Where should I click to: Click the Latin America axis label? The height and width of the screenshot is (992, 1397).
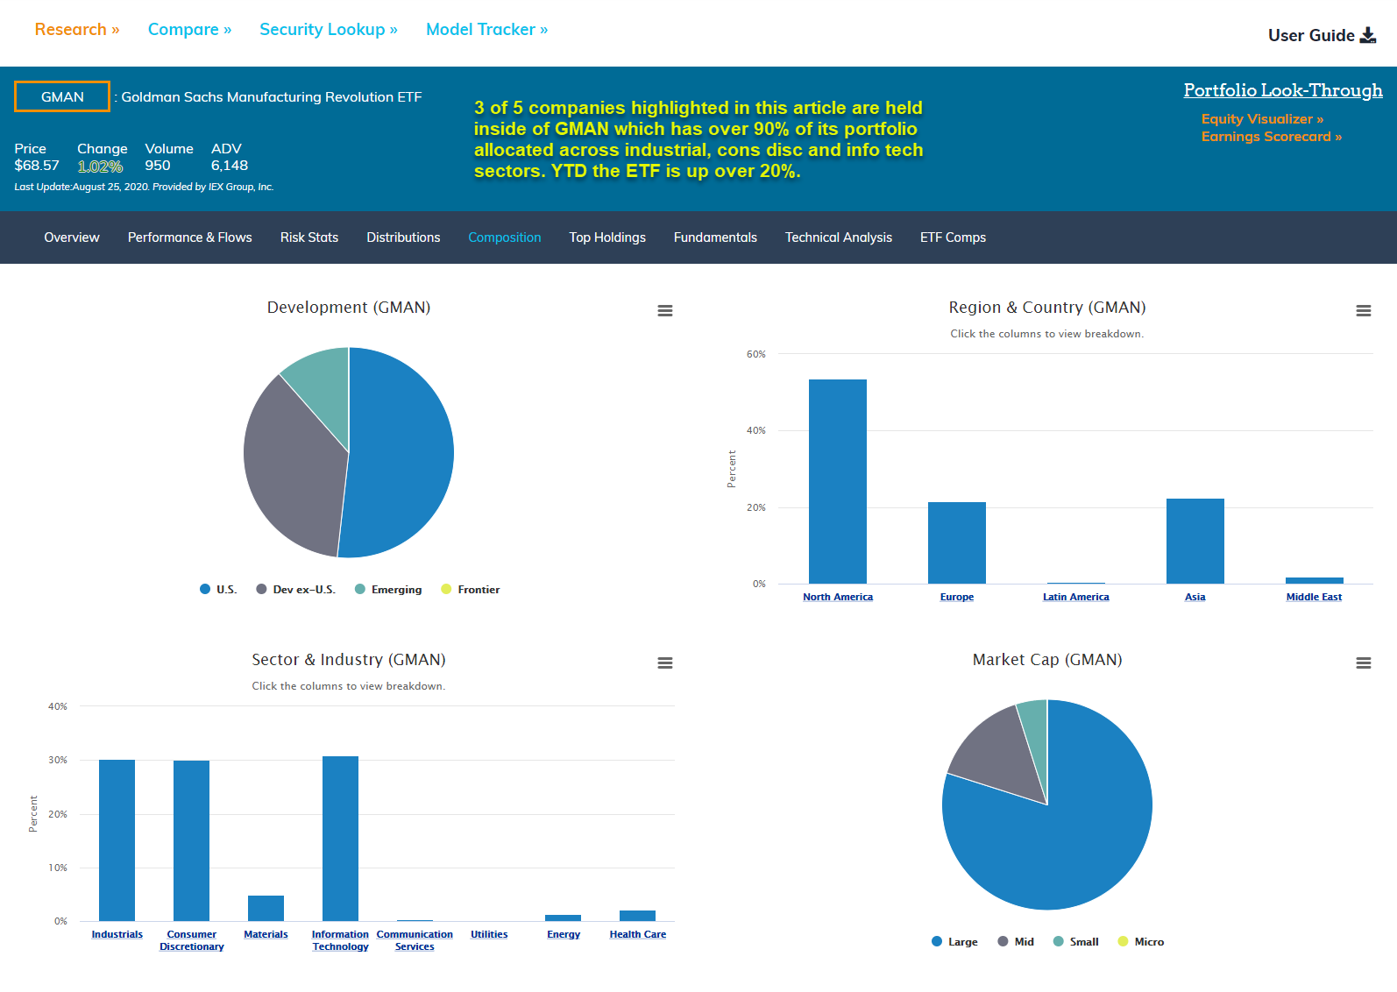(x=1076, y=597)
